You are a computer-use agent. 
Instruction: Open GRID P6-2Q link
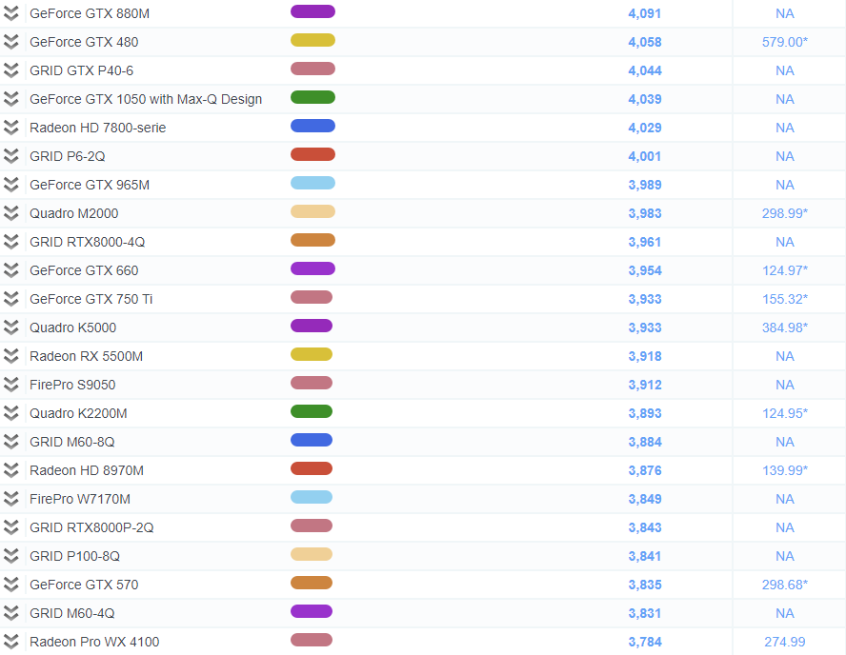coord(68,156)
